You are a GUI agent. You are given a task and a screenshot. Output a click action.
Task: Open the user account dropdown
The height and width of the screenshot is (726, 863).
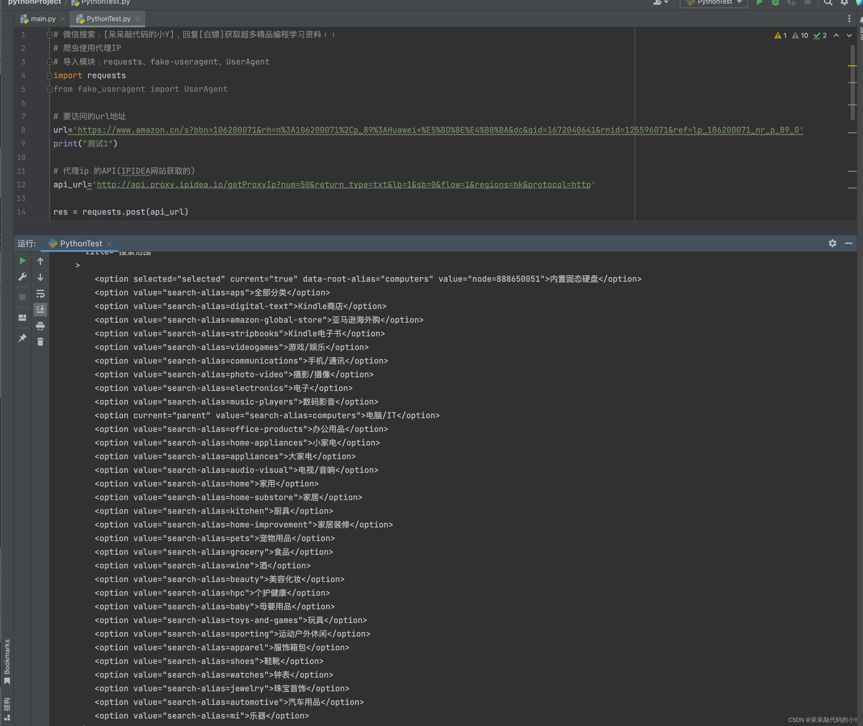point(660,2)
